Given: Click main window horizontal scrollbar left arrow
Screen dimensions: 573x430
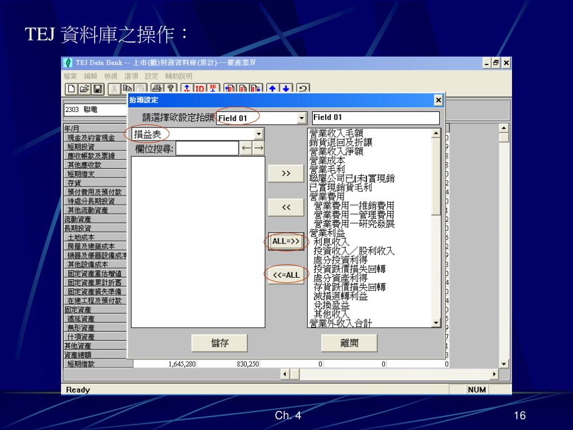Looking at the screenshot, I should (285, 374).
